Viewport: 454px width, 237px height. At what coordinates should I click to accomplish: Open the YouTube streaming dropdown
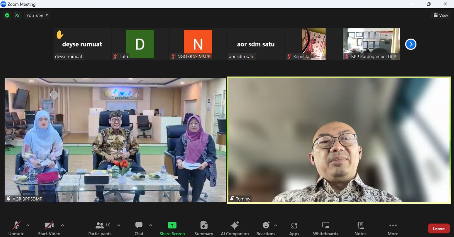(x=37, y=15)
